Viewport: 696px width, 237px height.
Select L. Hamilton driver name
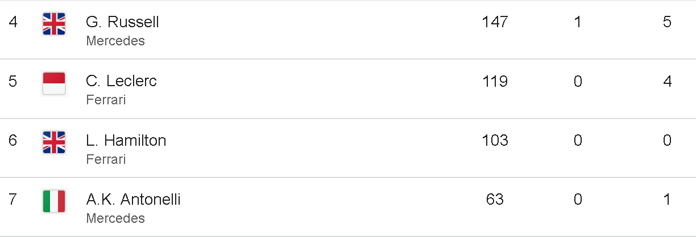[x=126, y=140]
